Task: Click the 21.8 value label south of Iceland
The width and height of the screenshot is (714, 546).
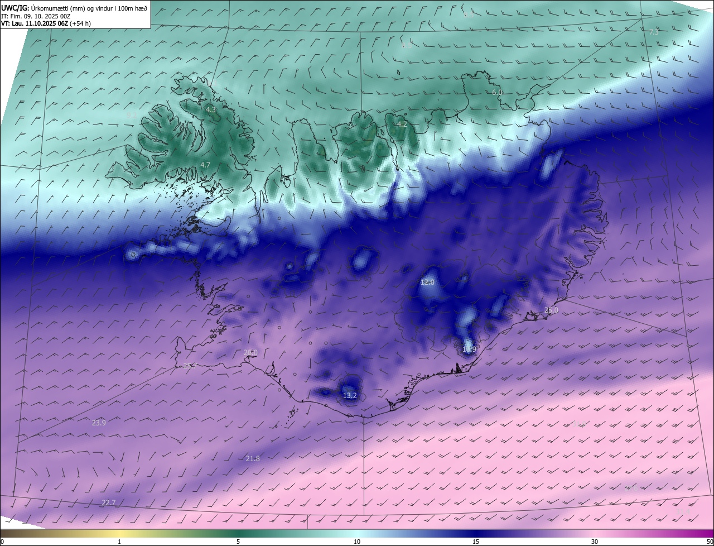Action: (253, 458)
